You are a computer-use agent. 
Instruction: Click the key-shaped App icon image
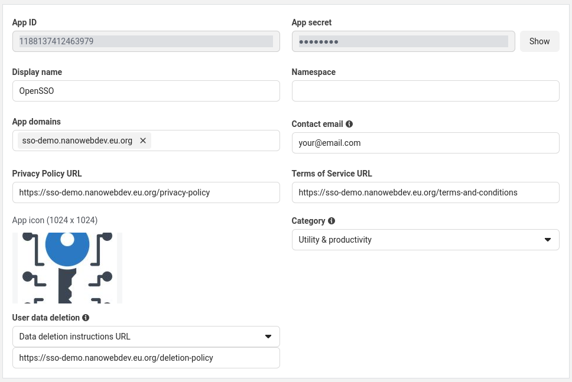click(x=67, y=268)
